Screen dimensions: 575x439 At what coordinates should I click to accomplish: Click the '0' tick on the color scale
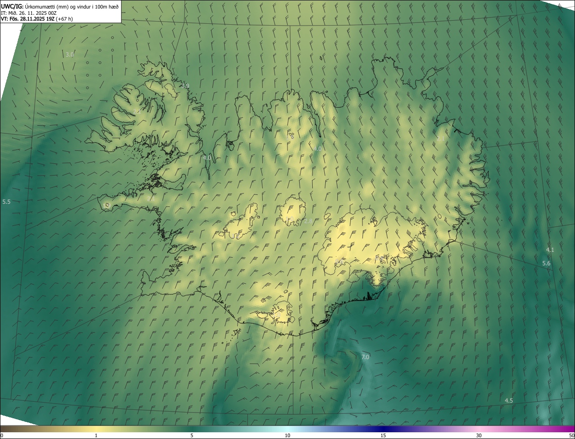pyautogui.click(x=2, y=435)
